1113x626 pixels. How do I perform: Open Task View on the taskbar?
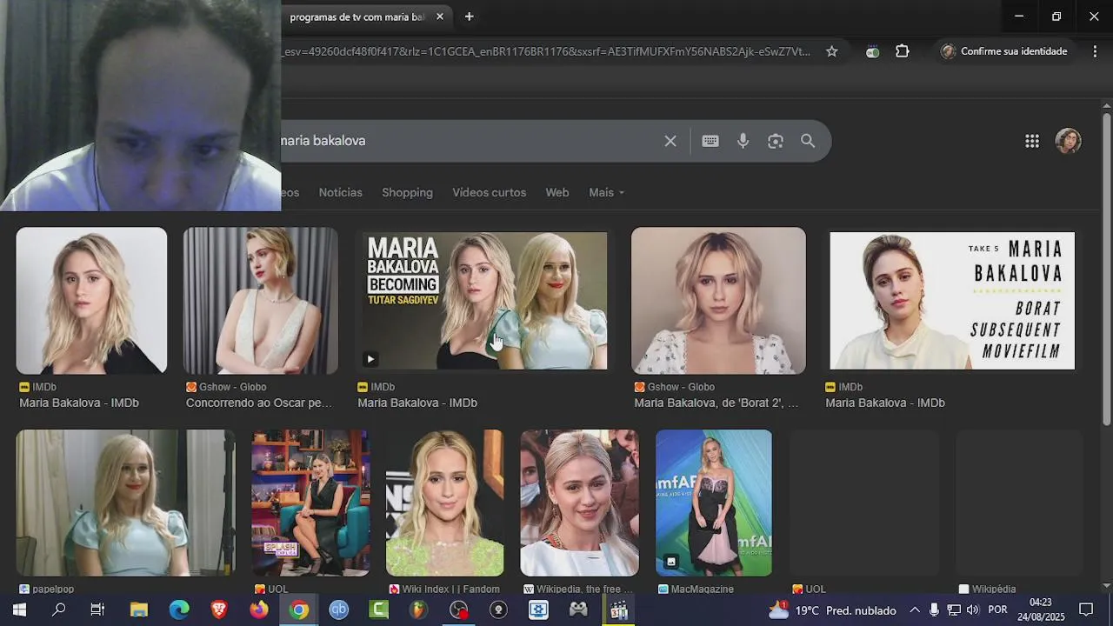click(97, 609)
